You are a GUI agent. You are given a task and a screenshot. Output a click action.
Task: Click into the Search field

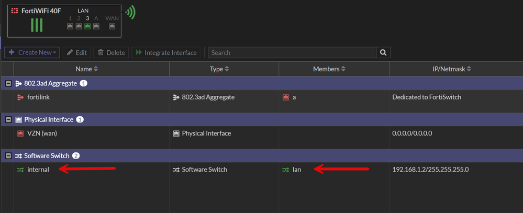pos(292,52)
